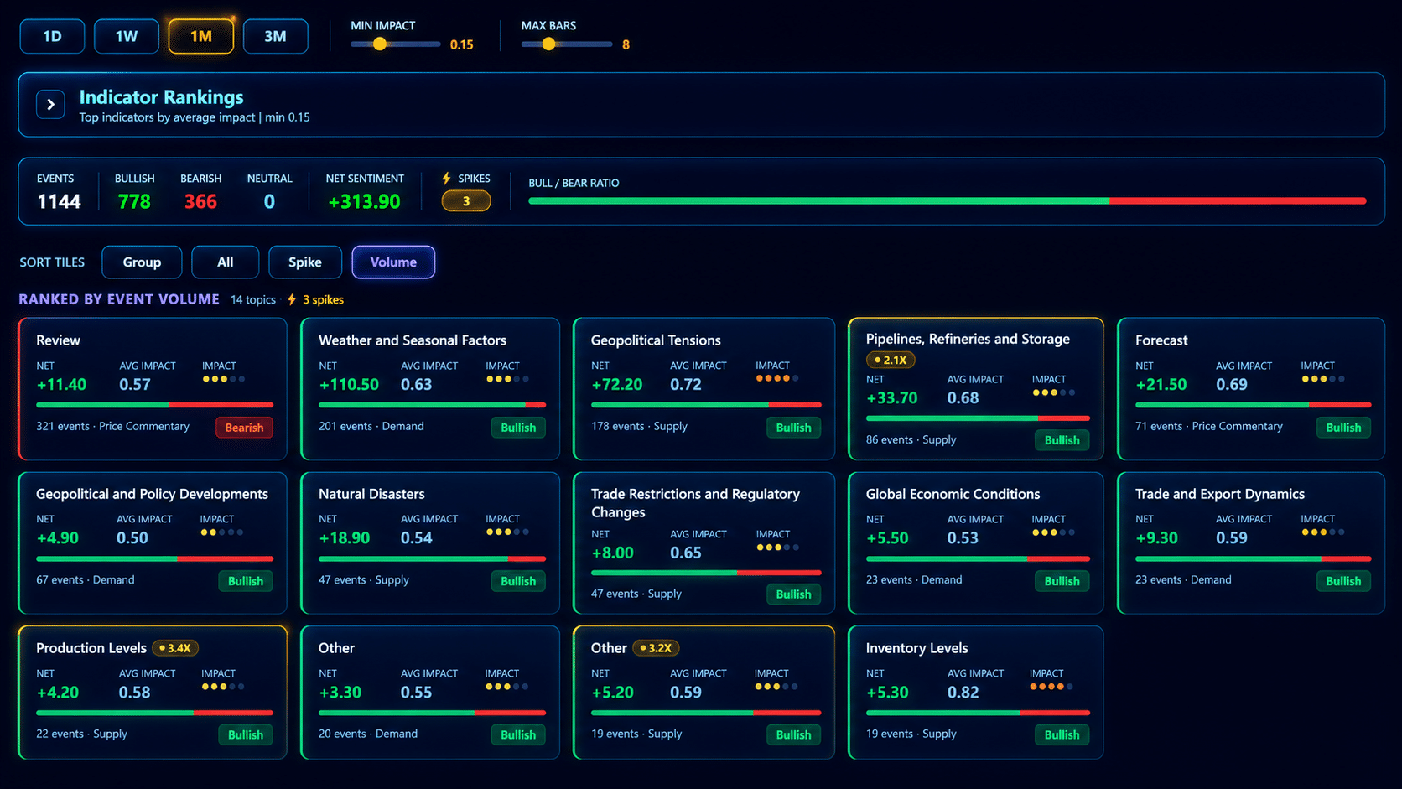This screenshot has height=789, width=1402.
Task: Click the Neutral count 0
Action: [269, 202]
